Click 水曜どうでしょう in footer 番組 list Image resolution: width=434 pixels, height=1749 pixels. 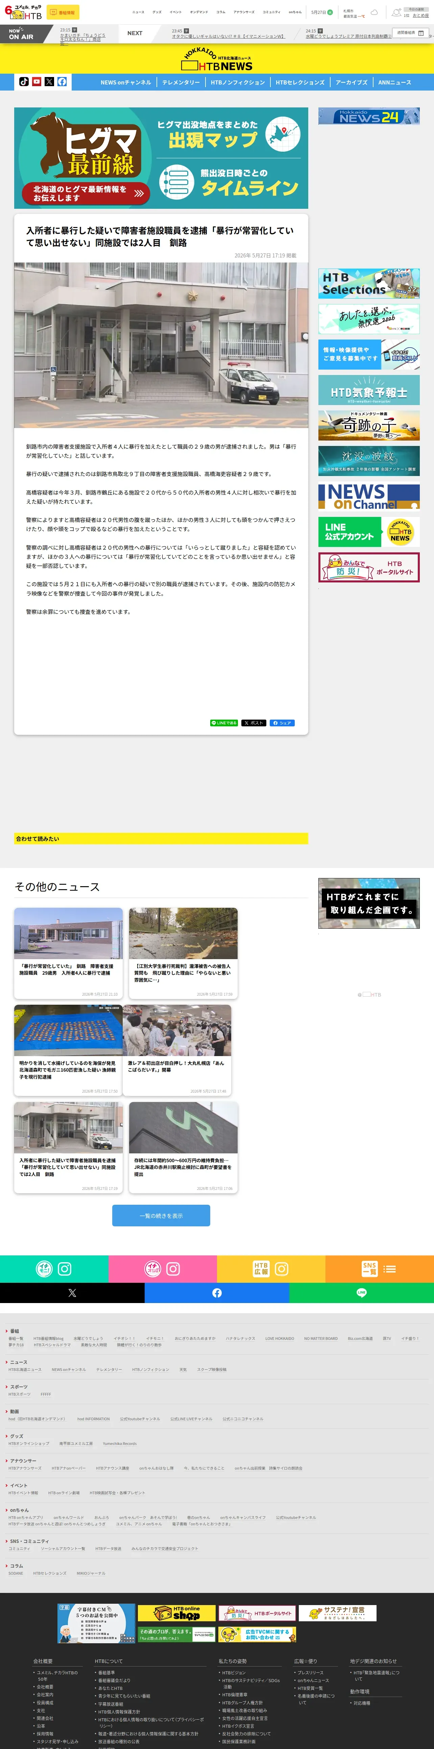[x=88, y=1338]
